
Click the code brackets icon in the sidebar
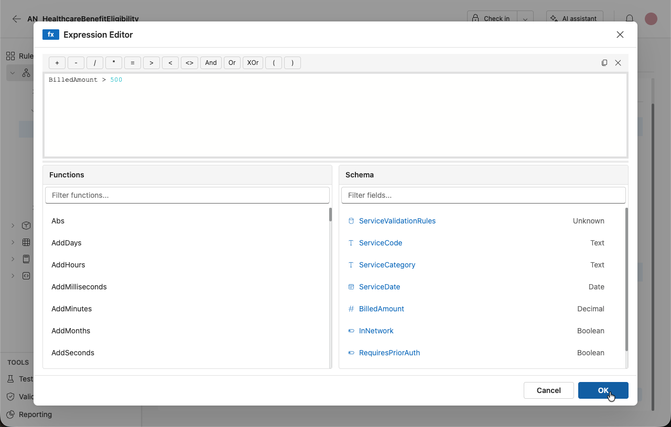coord(26,276)
